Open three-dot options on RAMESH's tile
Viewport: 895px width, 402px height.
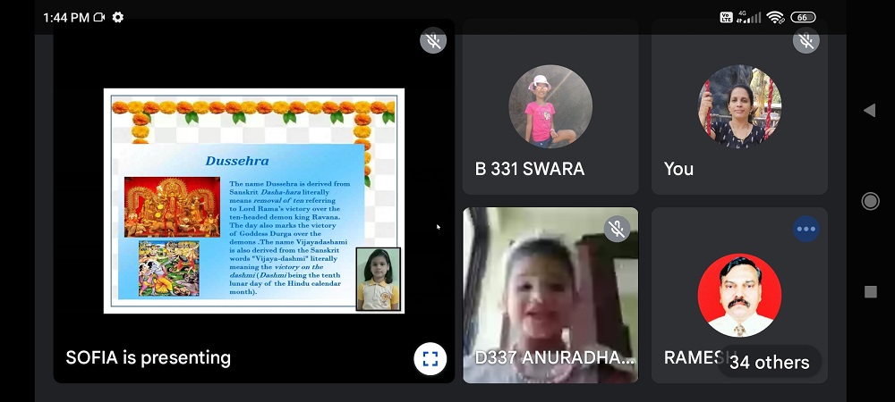coord(805,229)
